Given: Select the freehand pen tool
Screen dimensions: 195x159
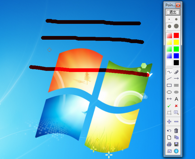Looking at the screenshot, I should 169,72.
